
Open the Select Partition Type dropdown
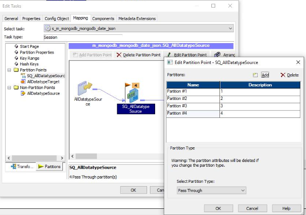[x=211, y=190]
